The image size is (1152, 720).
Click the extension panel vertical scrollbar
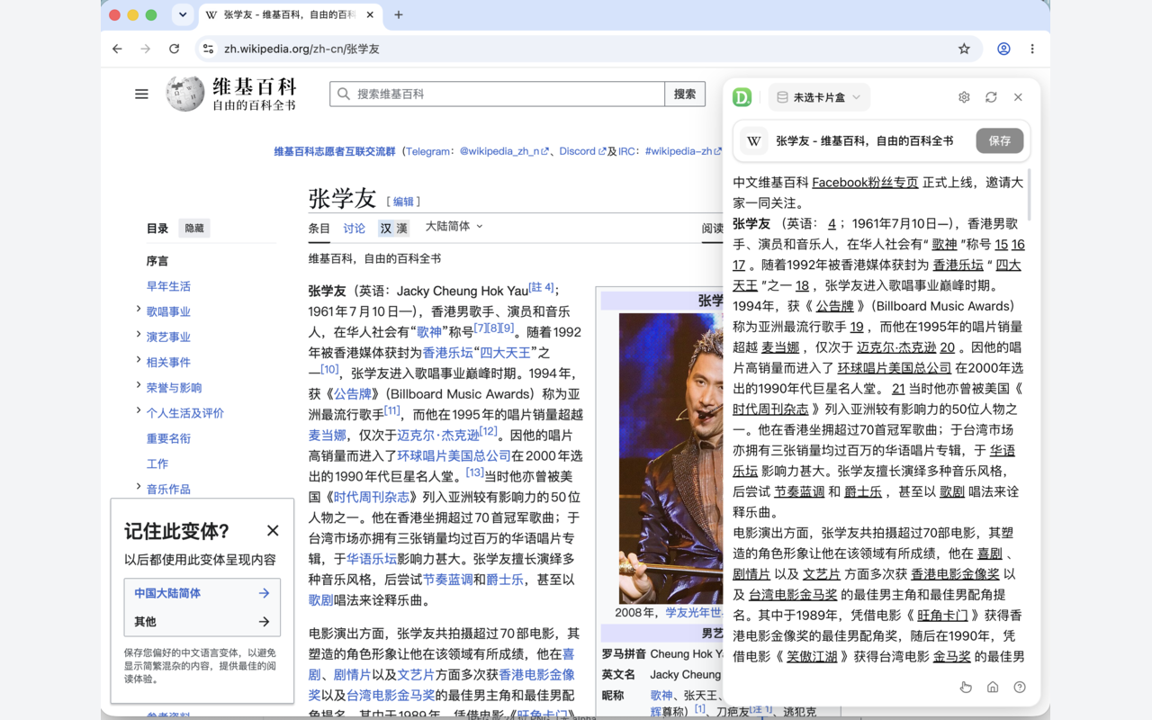[1029, 194]
